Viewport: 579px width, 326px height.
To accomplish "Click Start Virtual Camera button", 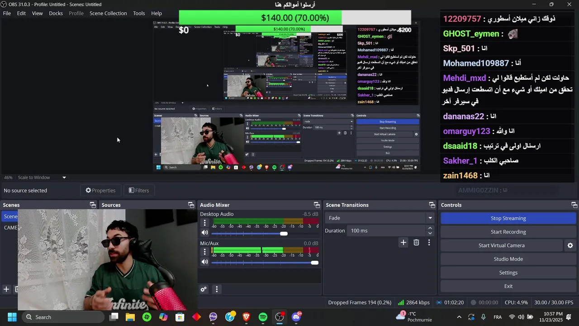I will (x=501, y=245).
